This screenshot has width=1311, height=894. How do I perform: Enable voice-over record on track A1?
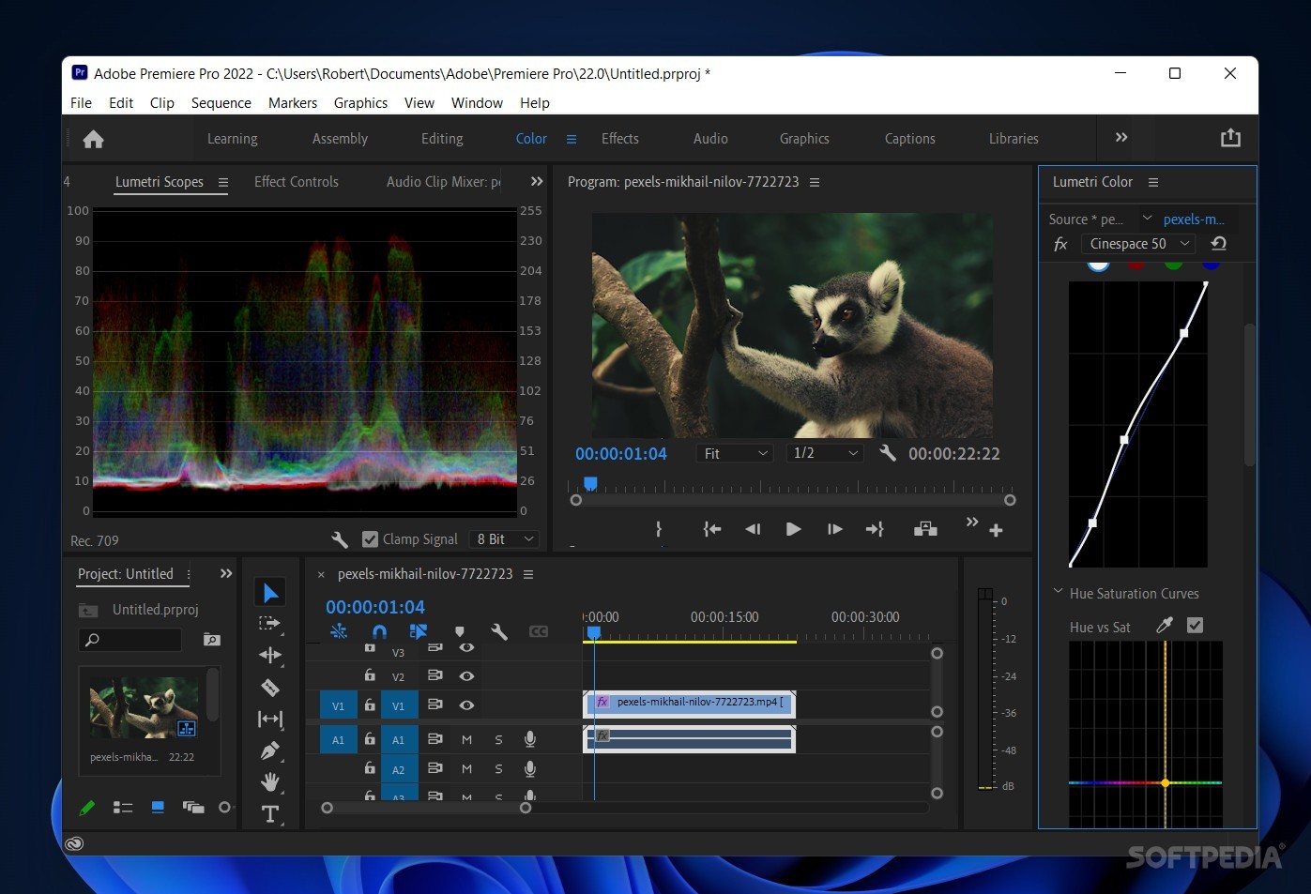530,739
